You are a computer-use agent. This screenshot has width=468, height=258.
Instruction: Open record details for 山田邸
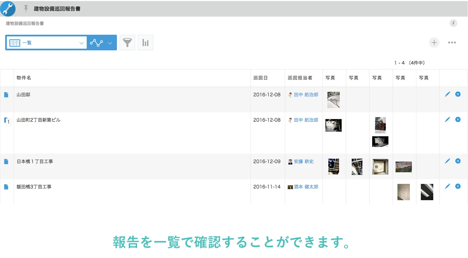[6, 95]
